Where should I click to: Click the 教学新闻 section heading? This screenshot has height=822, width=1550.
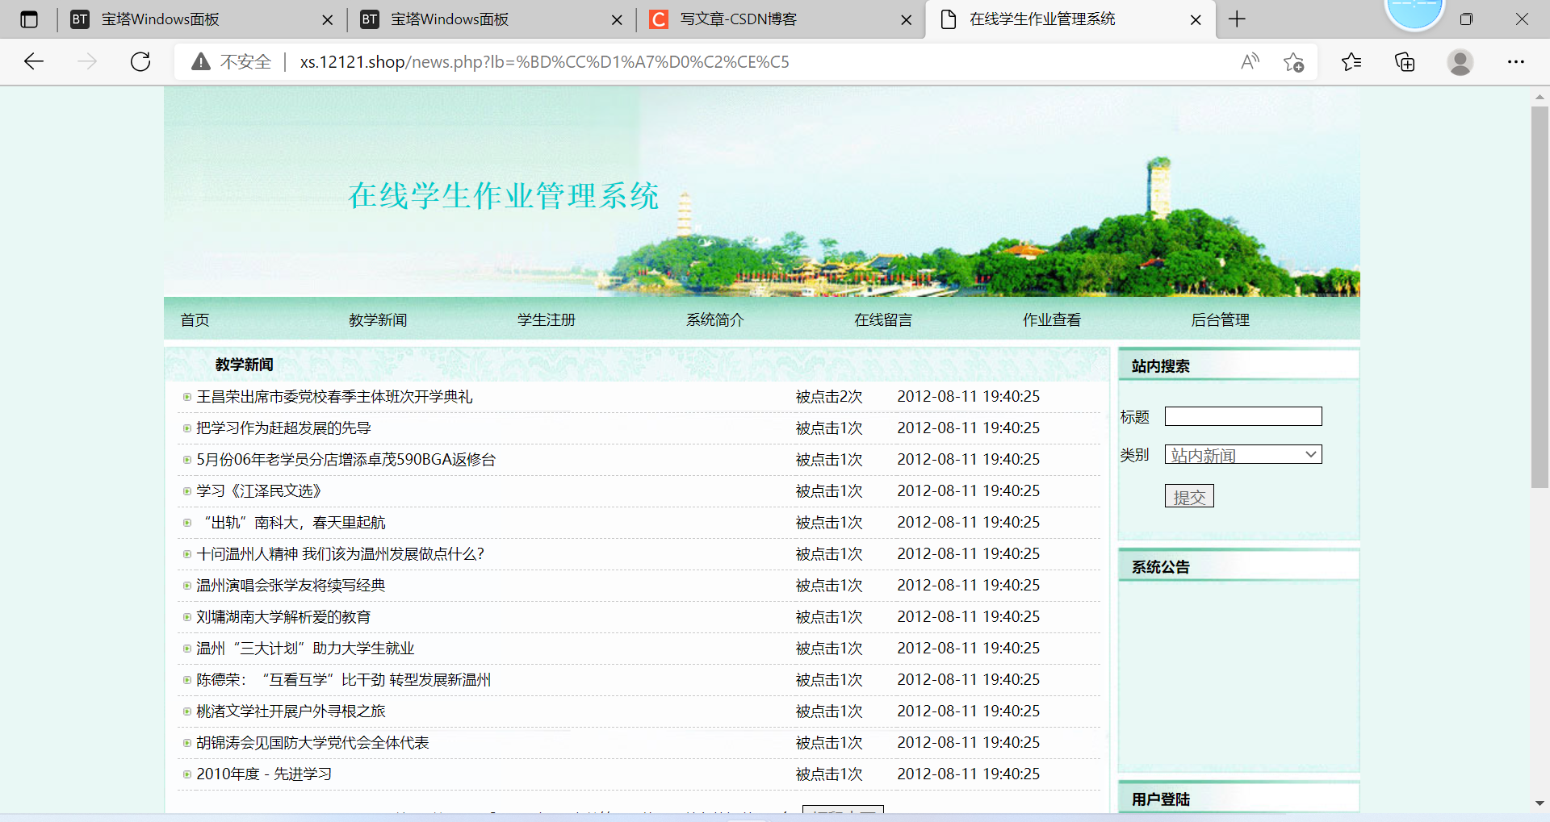244,365
